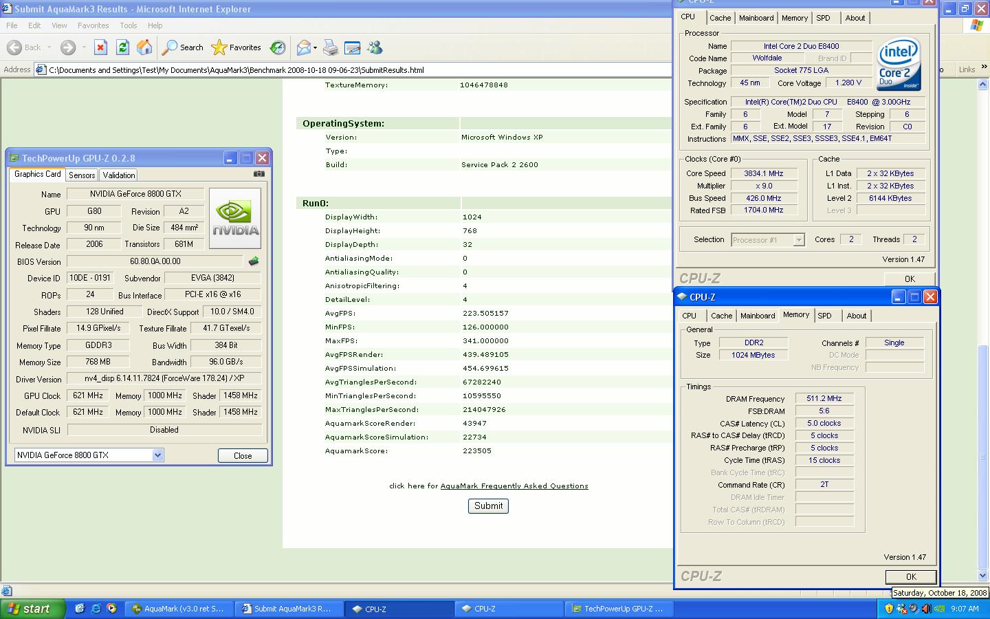Click the Submit button on AquaMark page
This screenshot has height=619, width=990.
pyautogui.click(x=488, y=506)
